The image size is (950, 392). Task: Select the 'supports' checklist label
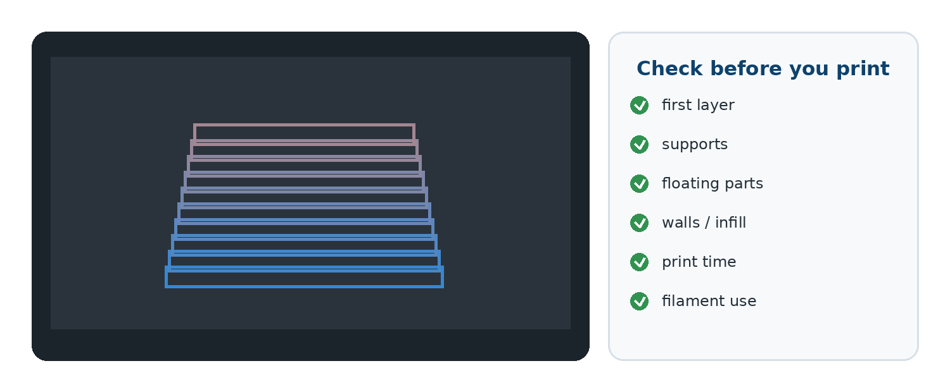(x=695, y=145)
